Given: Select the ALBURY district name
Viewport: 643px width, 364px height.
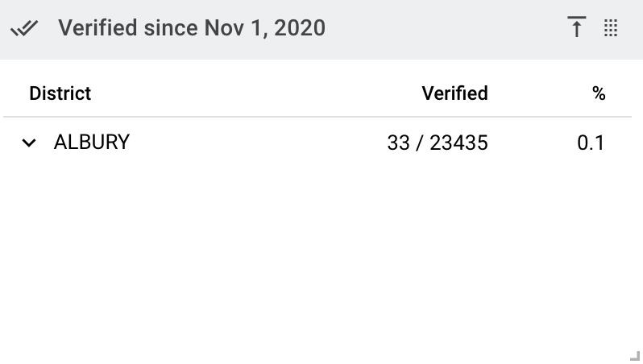Looking at the screenshot, I should (x=92, y=143).
